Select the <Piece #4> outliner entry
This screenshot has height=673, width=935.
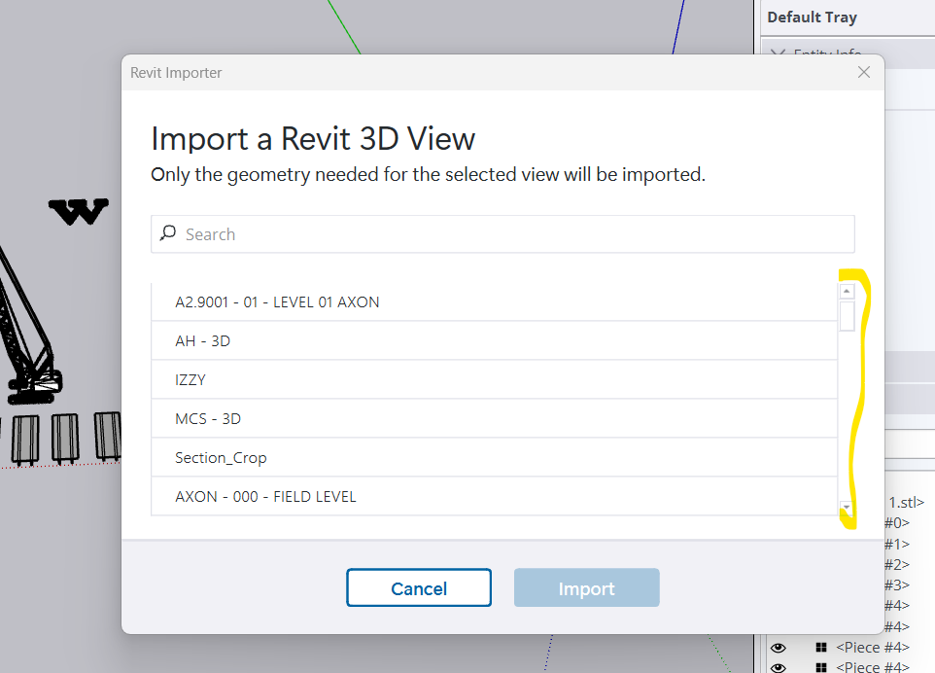pos(873,648)
